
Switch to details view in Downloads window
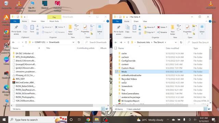pyautogui.click(x=103, y=109)
